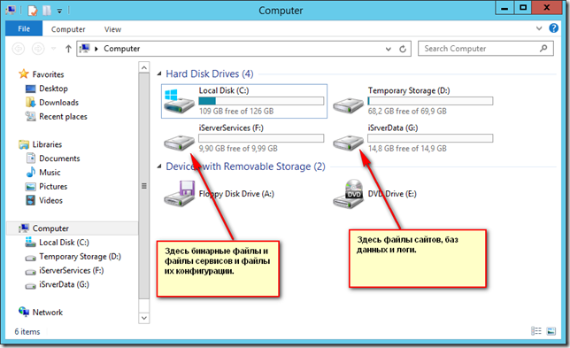Click the Refresh icon in address bar
This screenshot has width=570, height=348.
(x=403, y=49)
